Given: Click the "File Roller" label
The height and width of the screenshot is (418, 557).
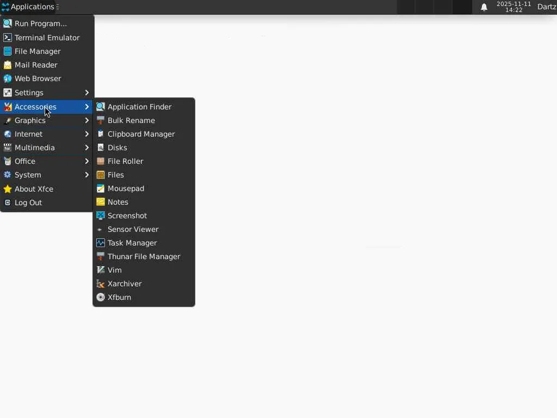Looking at the screenshot, I should [125, 161].
